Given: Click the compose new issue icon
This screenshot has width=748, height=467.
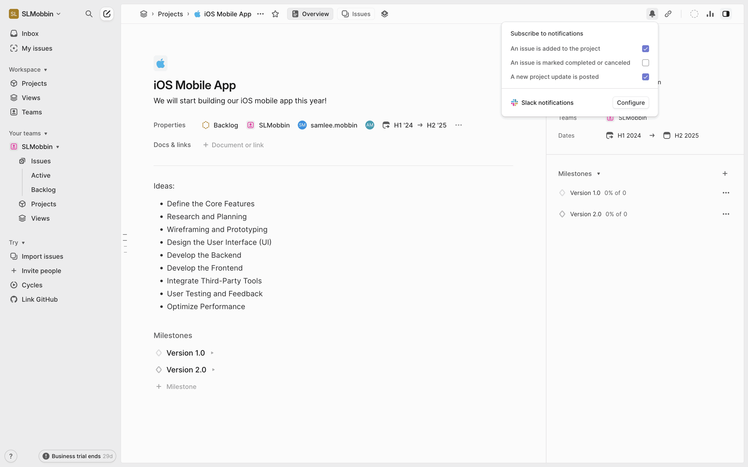Looking at the screenshot, I should point(107,14).
